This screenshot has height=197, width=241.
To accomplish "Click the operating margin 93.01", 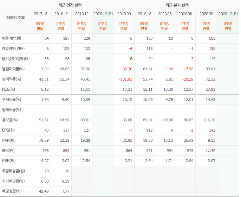I will [x=210, y=69].
